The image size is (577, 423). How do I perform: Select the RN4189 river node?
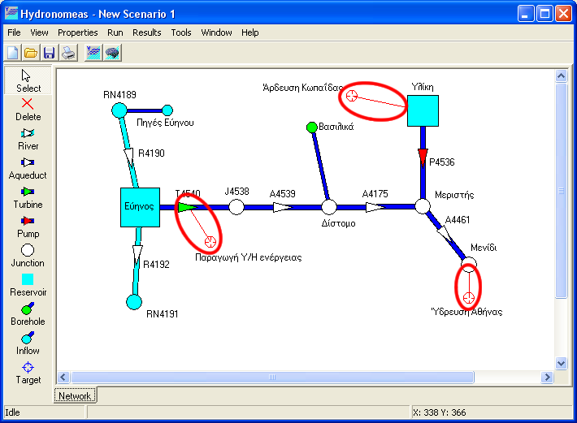tap(119, 110)
